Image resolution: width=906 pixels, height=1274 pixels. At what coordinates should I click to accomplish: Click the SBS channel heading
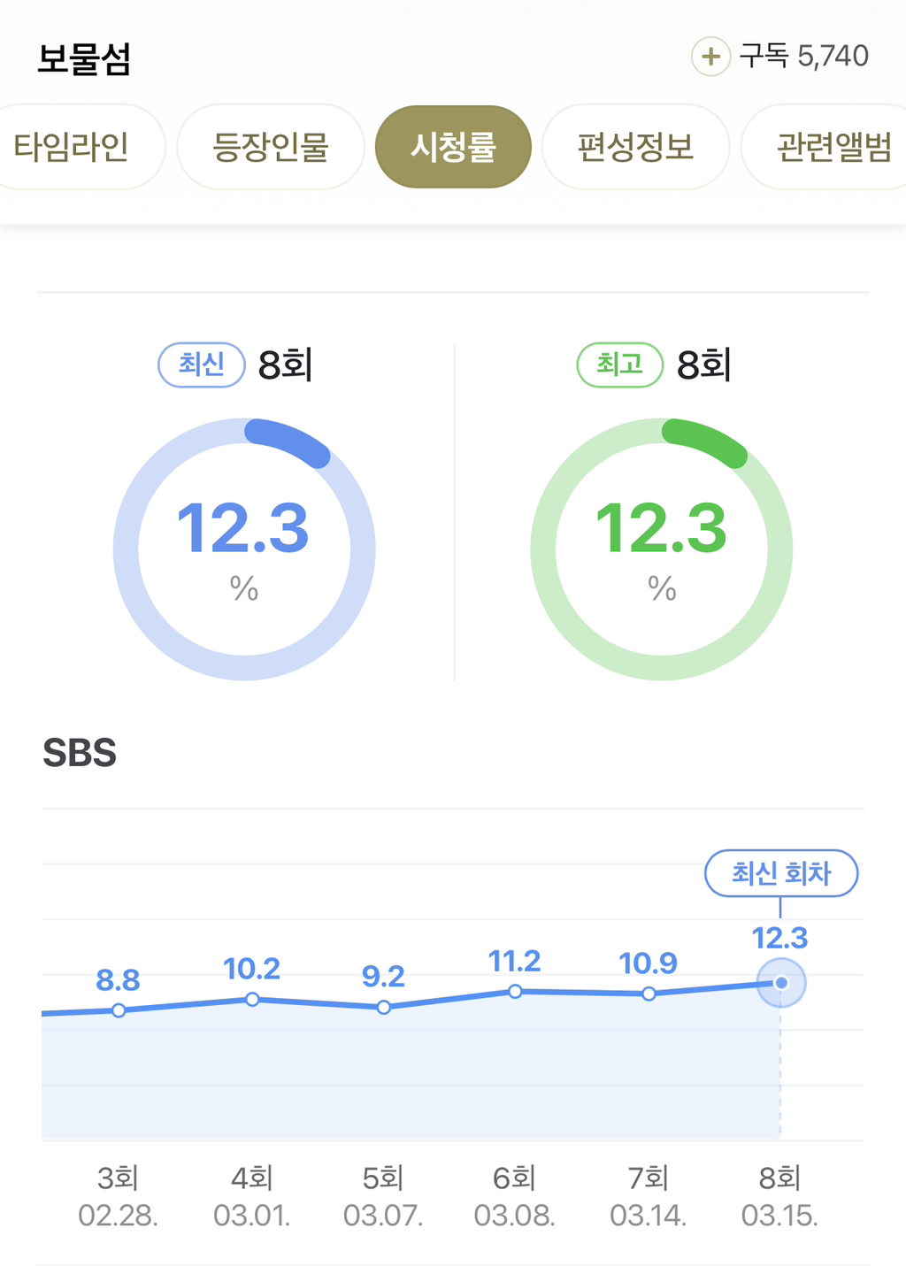(80, 753)
